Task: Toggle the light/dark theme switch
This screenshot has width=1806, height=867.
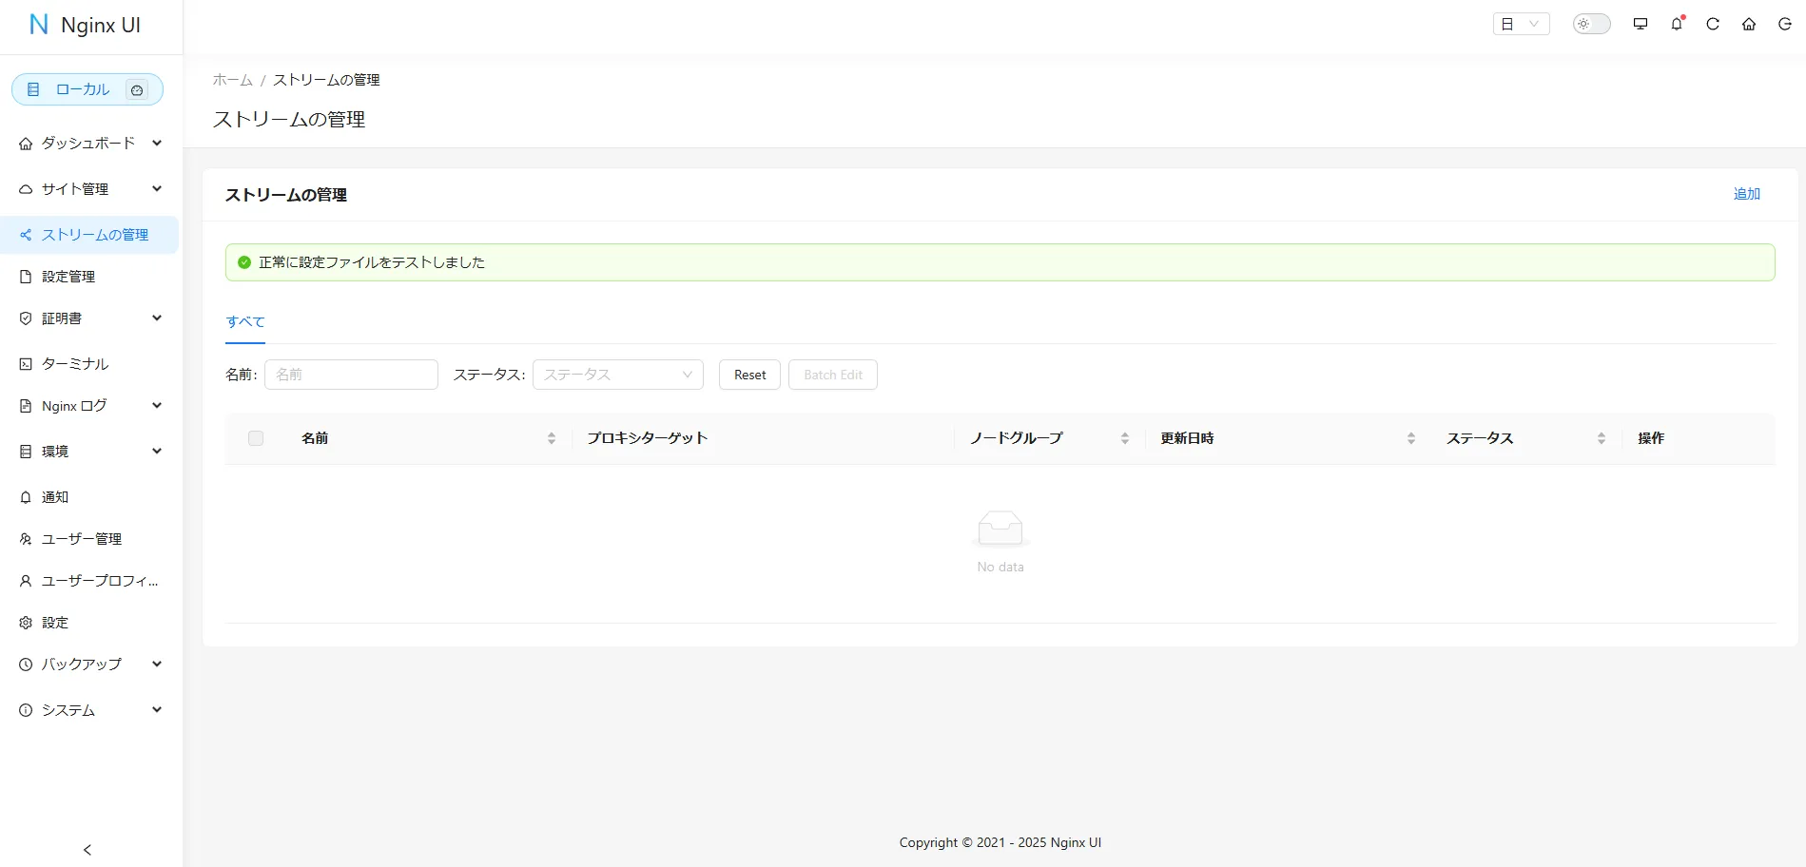Action: pos(1591,25)
